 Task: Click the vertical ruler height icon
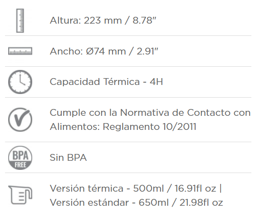click(20, 21)
